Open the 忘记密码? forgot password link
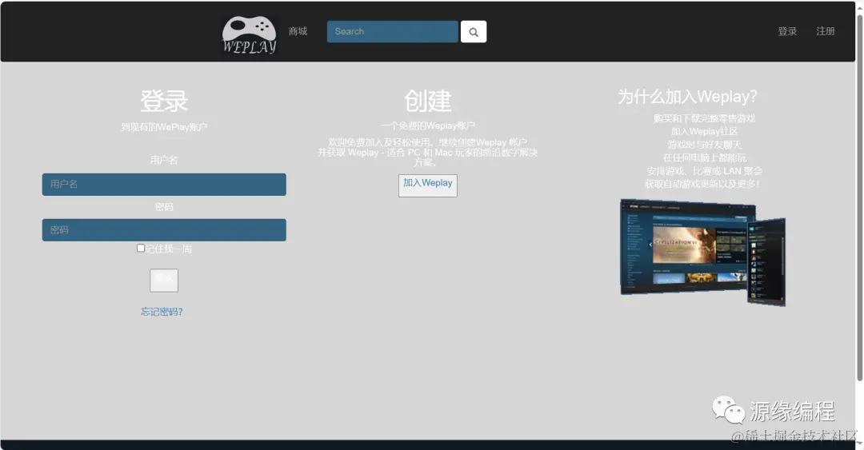The width and height of the screenshot is (864, 450). [x=162, y=312]
